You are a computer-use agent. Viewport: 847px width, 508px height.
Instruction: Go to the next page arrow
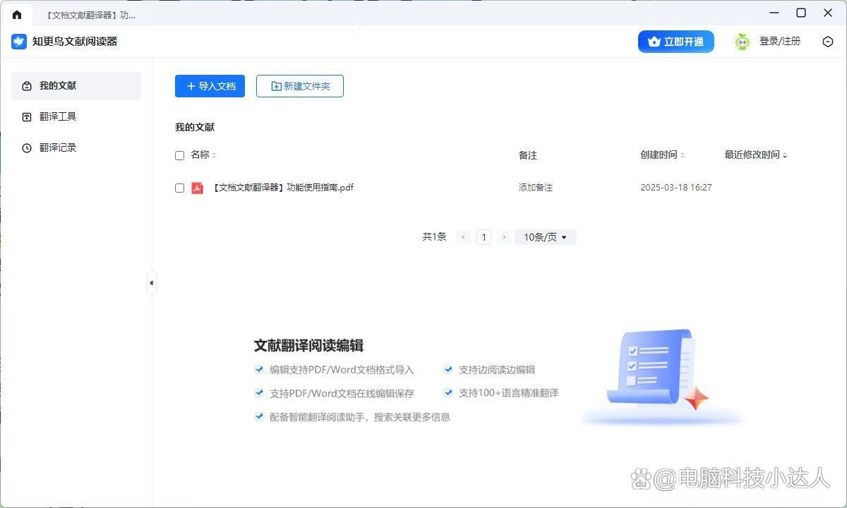504,237
